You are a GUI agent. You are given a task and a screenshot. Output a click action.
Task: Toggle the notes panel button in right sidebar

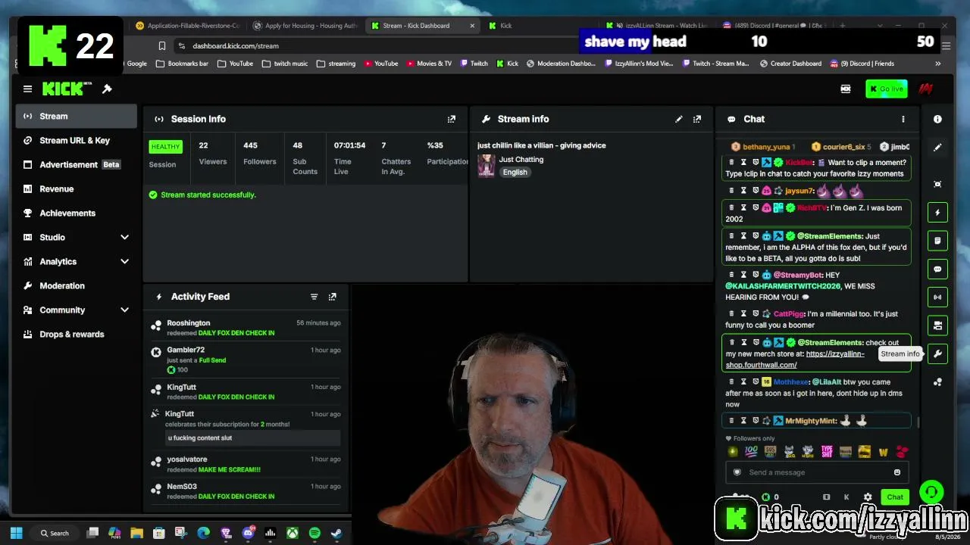point(937,241)
